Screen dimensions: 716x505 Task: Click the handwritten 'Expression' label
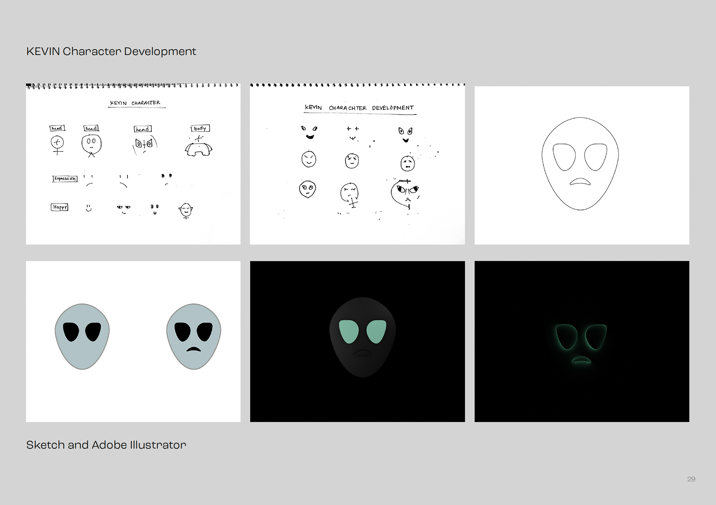[65, 179]
